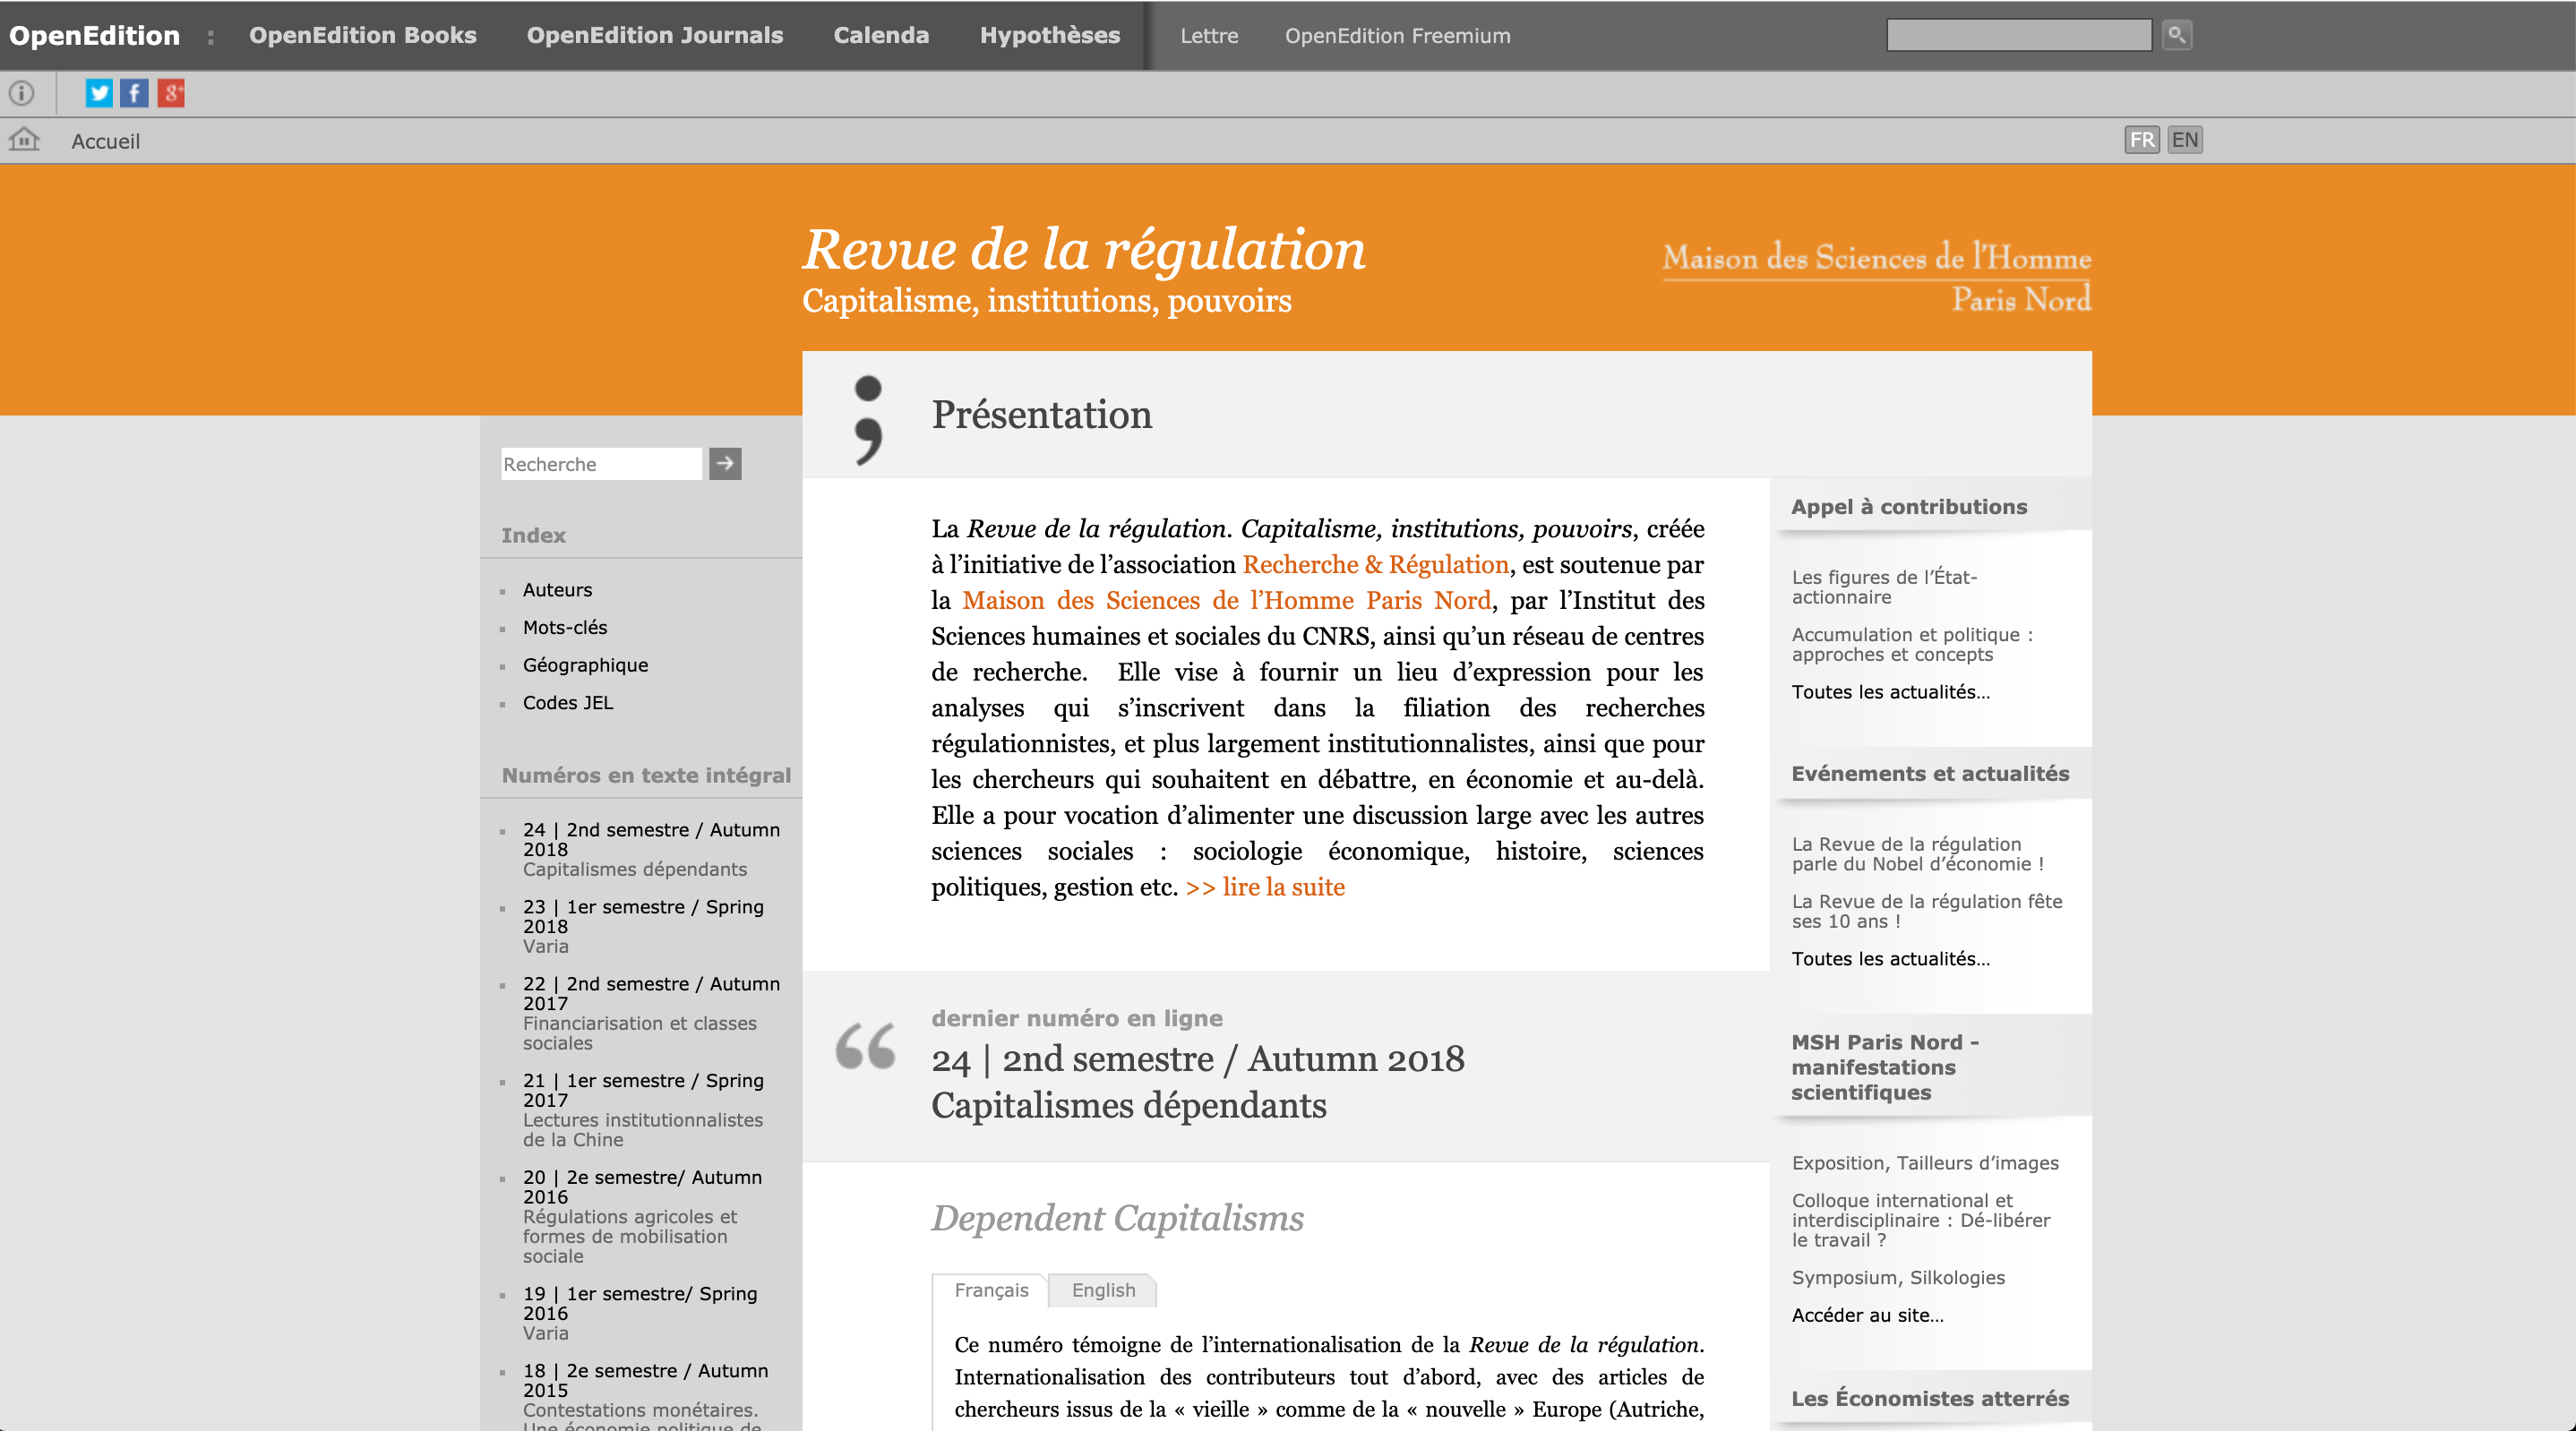
Task: Open issue 19 Spring 2016 Varia
Action: pos(640,1313)
